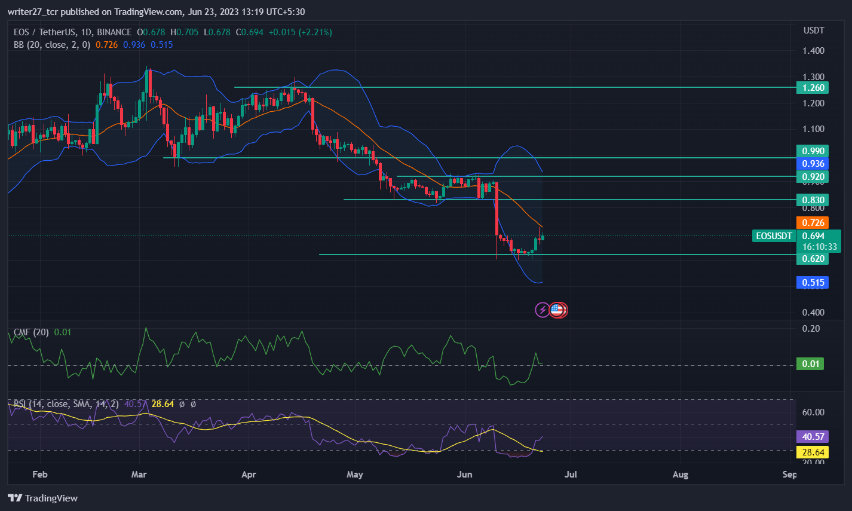Select the 0.830 price level label
Image resolution: width=852 pixels, height=511 pixels.
(x=813, y=200)
